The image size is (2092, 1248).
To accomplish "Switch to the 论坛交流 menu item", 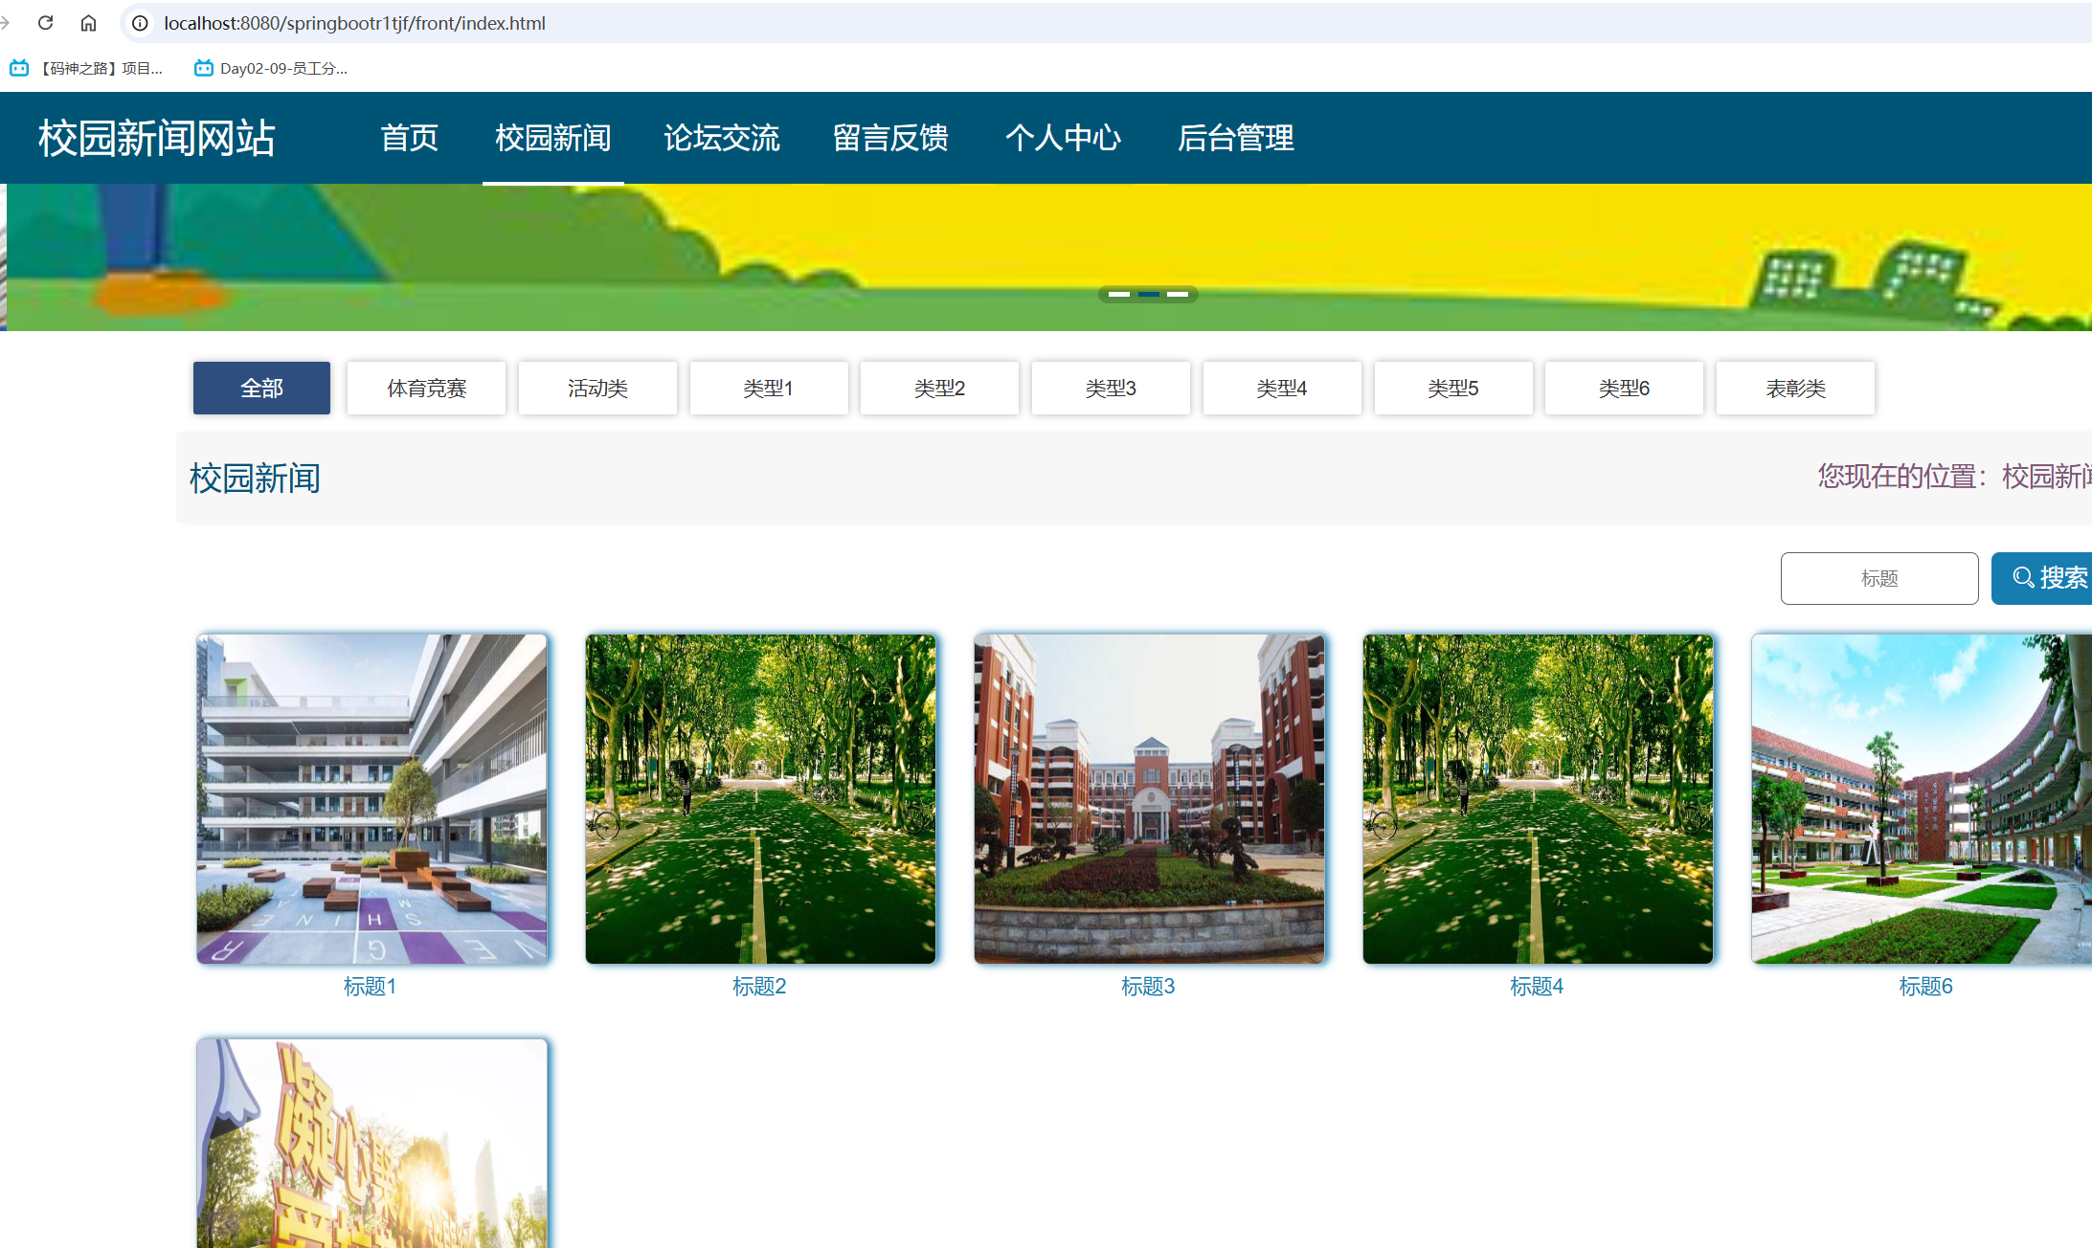I will click(722, 138).
